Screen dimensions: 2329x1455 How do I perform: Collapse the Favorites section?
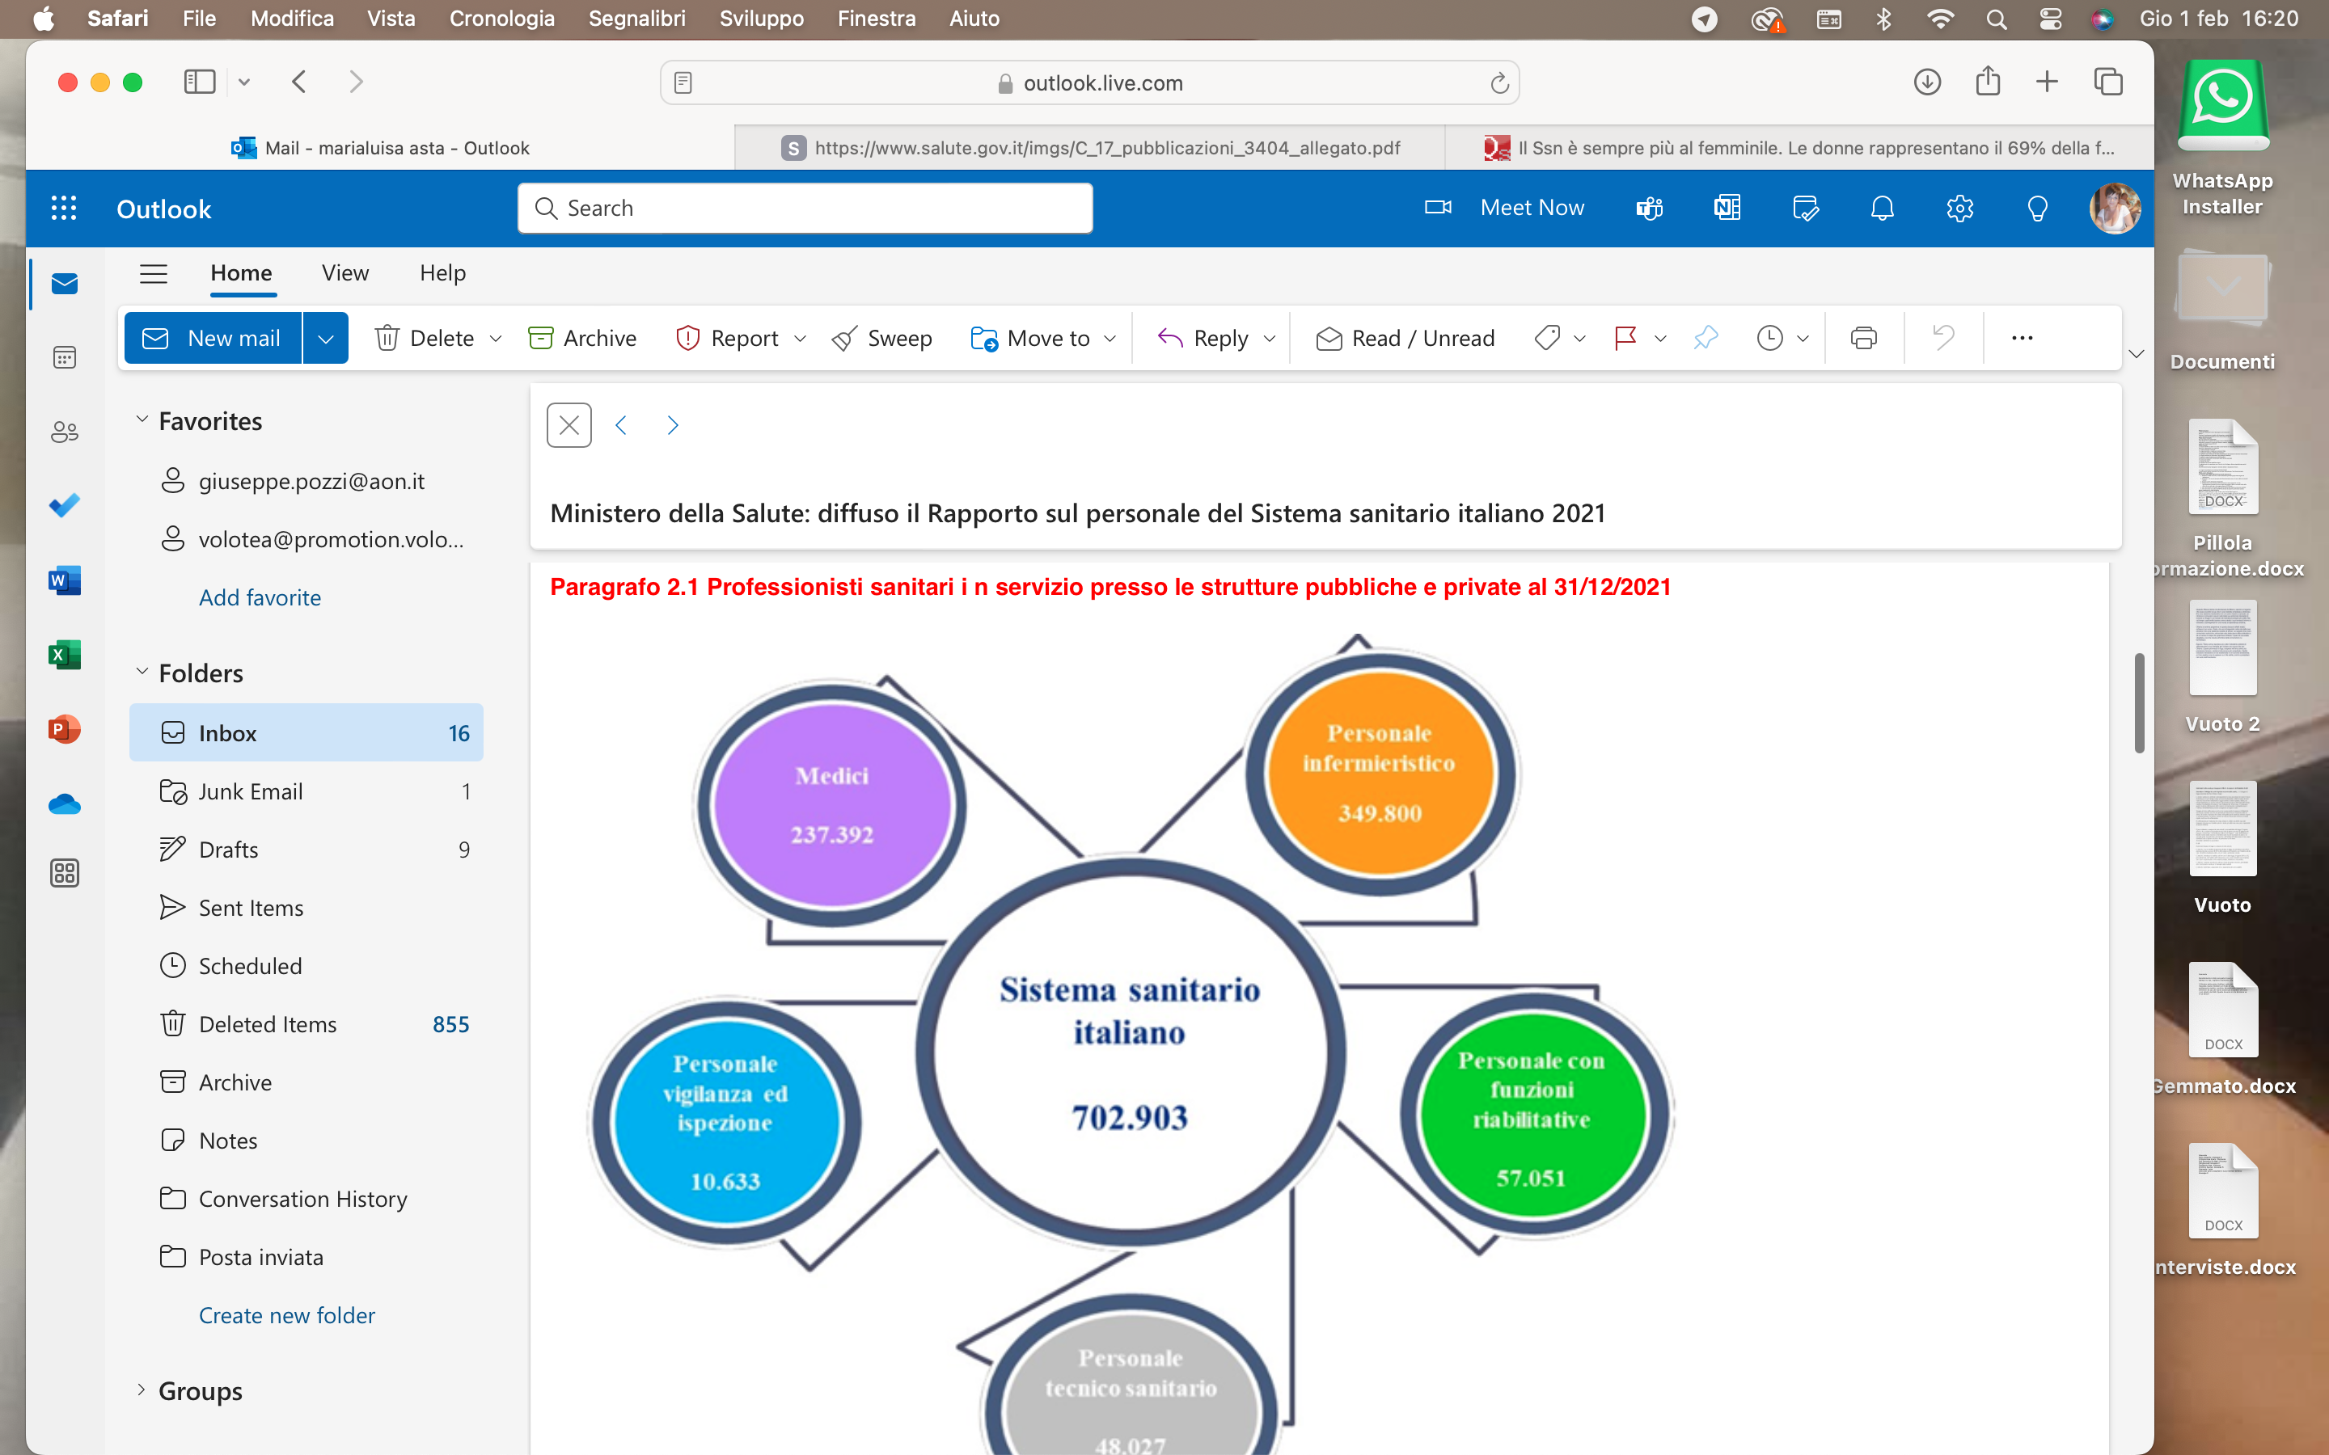(x=142, y=420)
